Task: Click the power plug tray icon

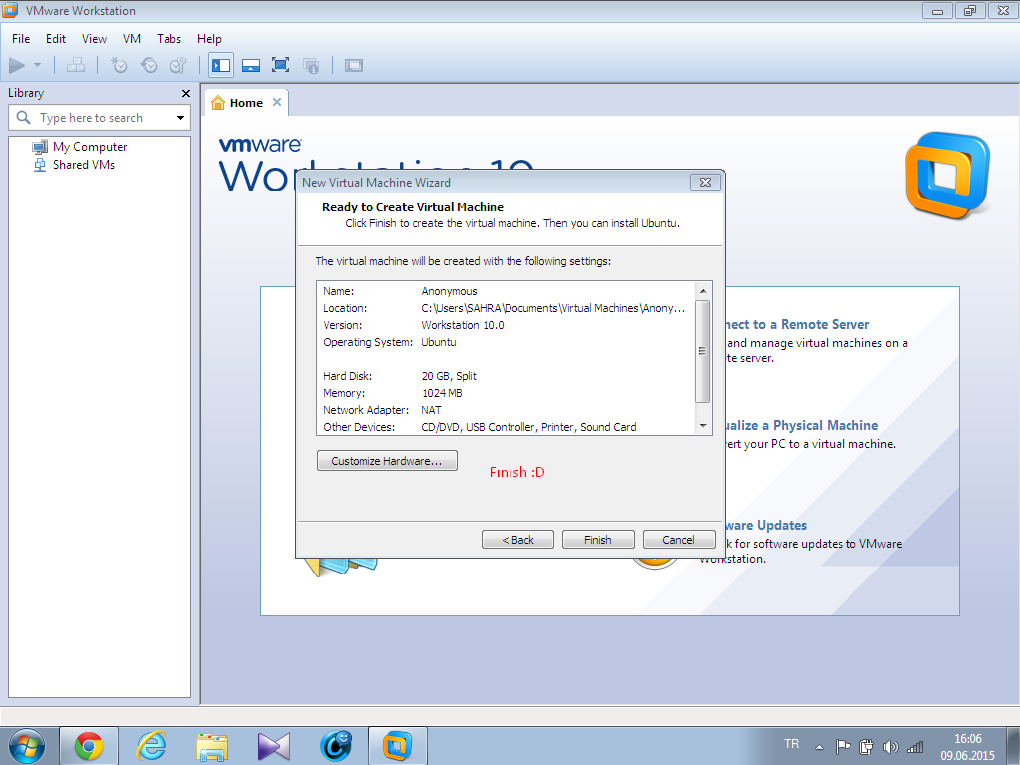Action: coord(866,747)
